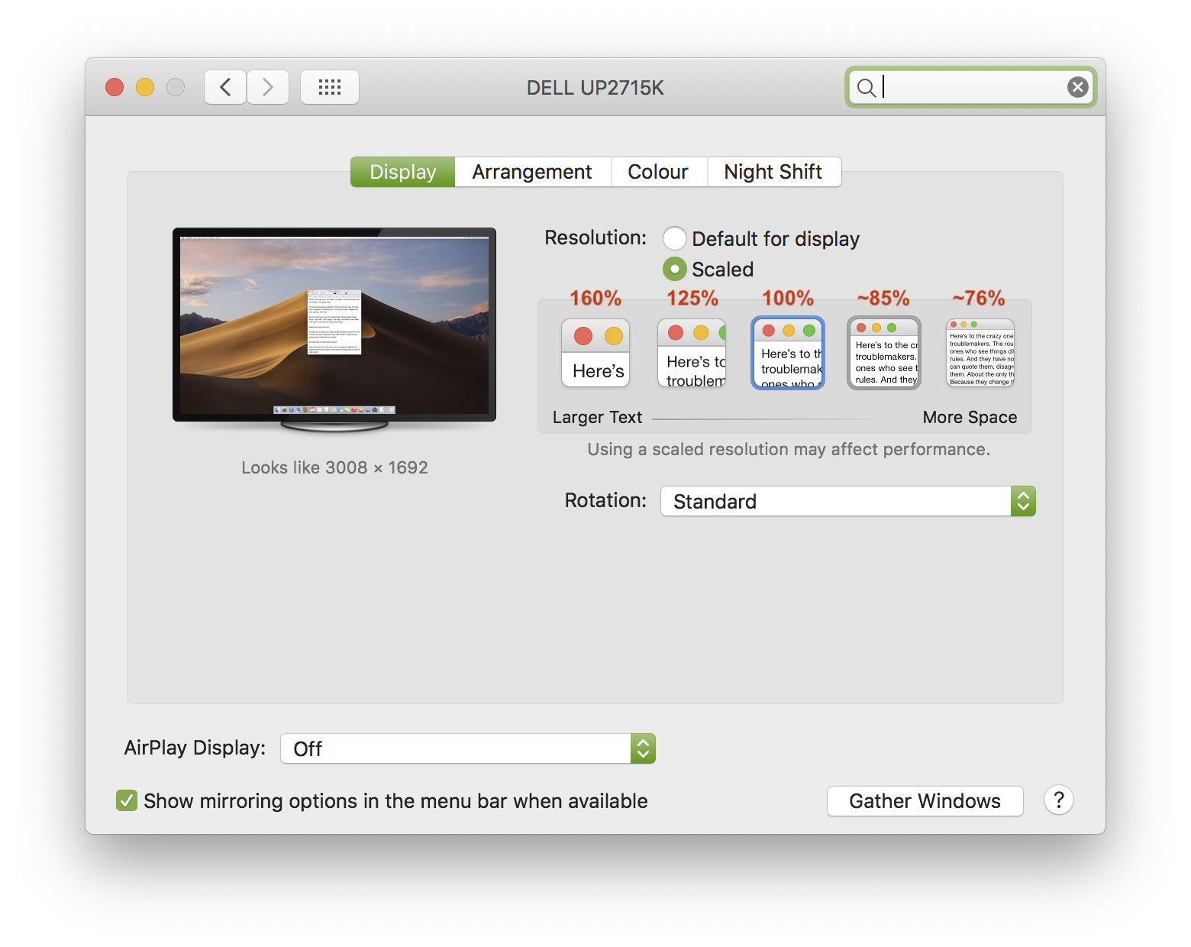The width and height of the screenshot is (1191, 947).
Task: Minimize the window with the yellow button
Action: (145, 87)
